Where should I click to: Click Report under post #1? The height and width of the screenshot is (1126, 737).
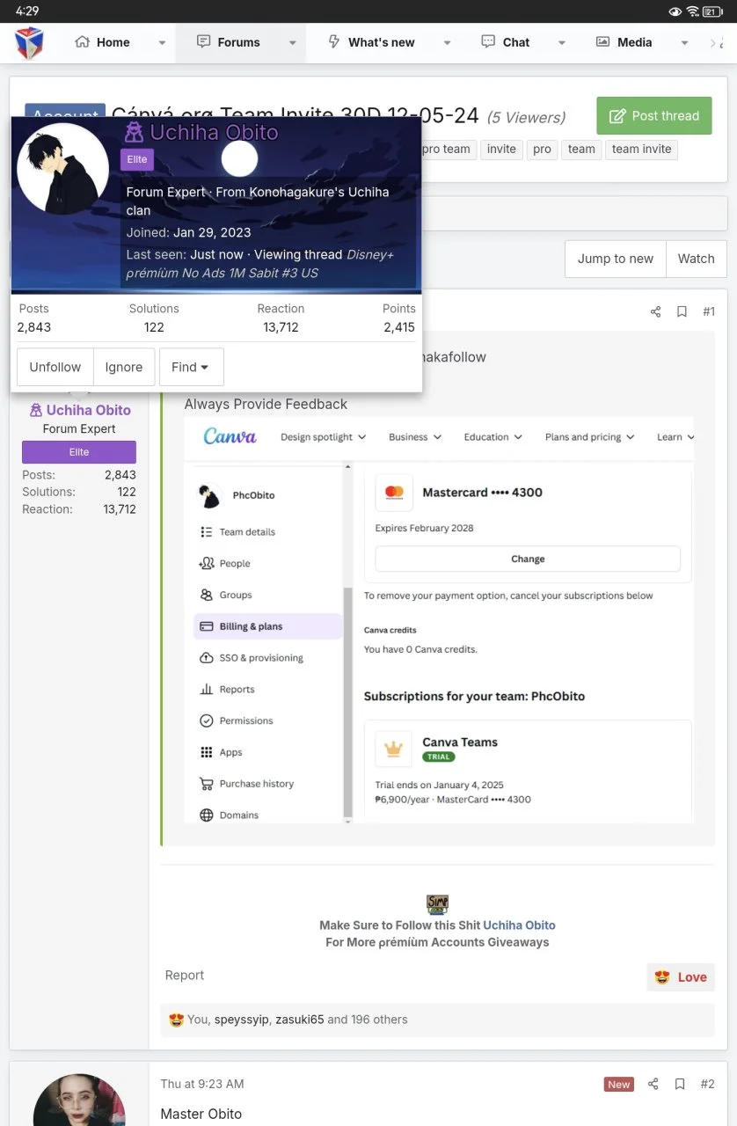(x=185, y=976)
